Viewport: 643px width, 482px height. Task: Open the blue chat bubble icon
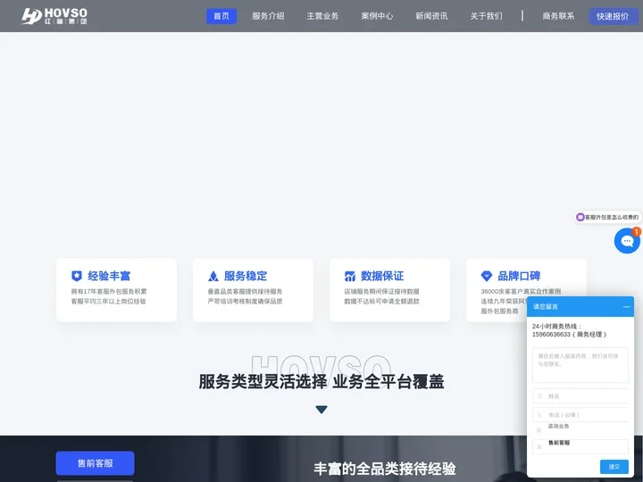[x=627, y=241]
